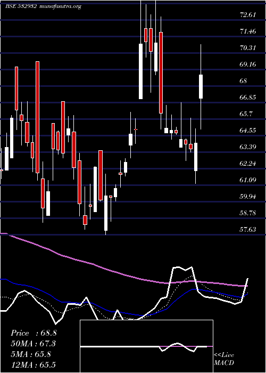Image resolution: width=266 pixels, height=373 pixels.
Task: Click the 64.55 price axis label
Action: click(248, 131)
